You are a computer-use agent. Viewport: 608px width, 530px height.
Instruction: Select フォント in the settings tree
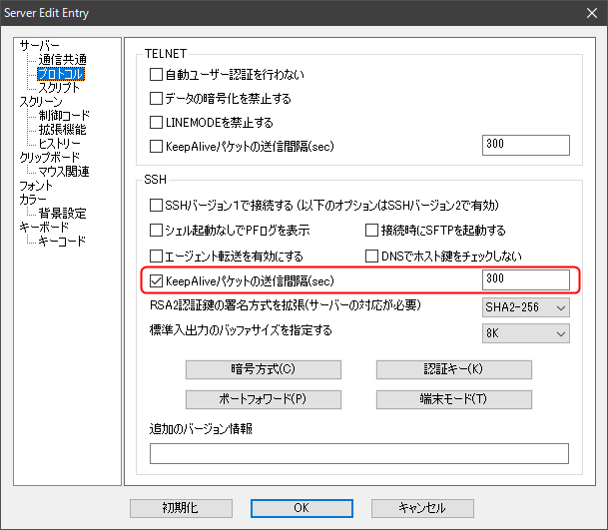[x=36, y=186]
